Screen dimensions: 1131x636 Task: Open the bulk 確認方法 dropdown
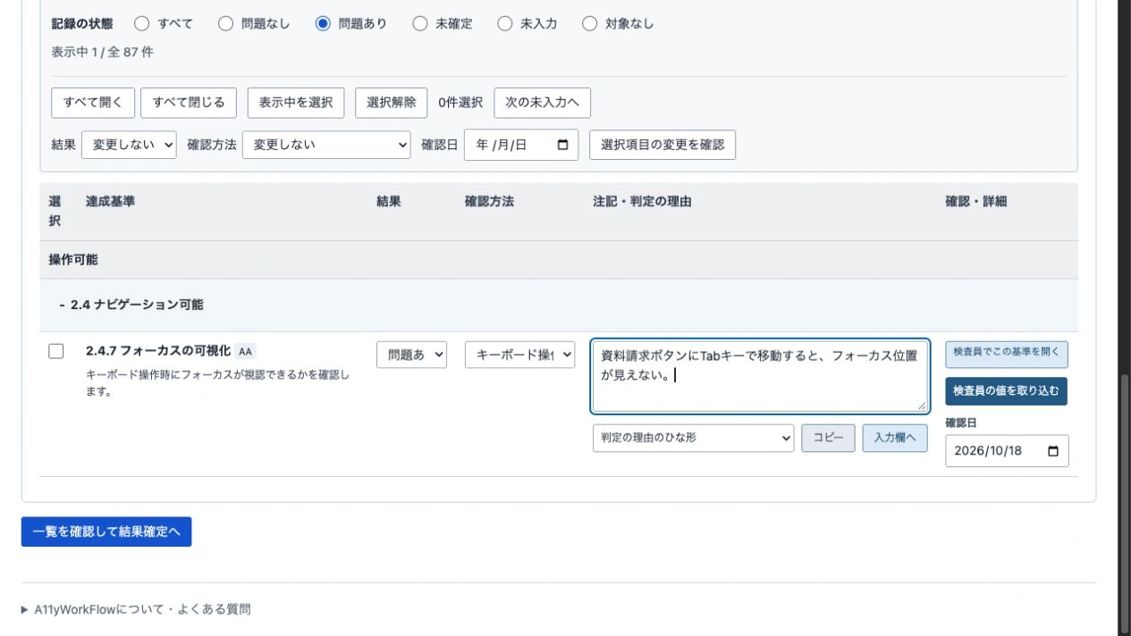(326, 145)
